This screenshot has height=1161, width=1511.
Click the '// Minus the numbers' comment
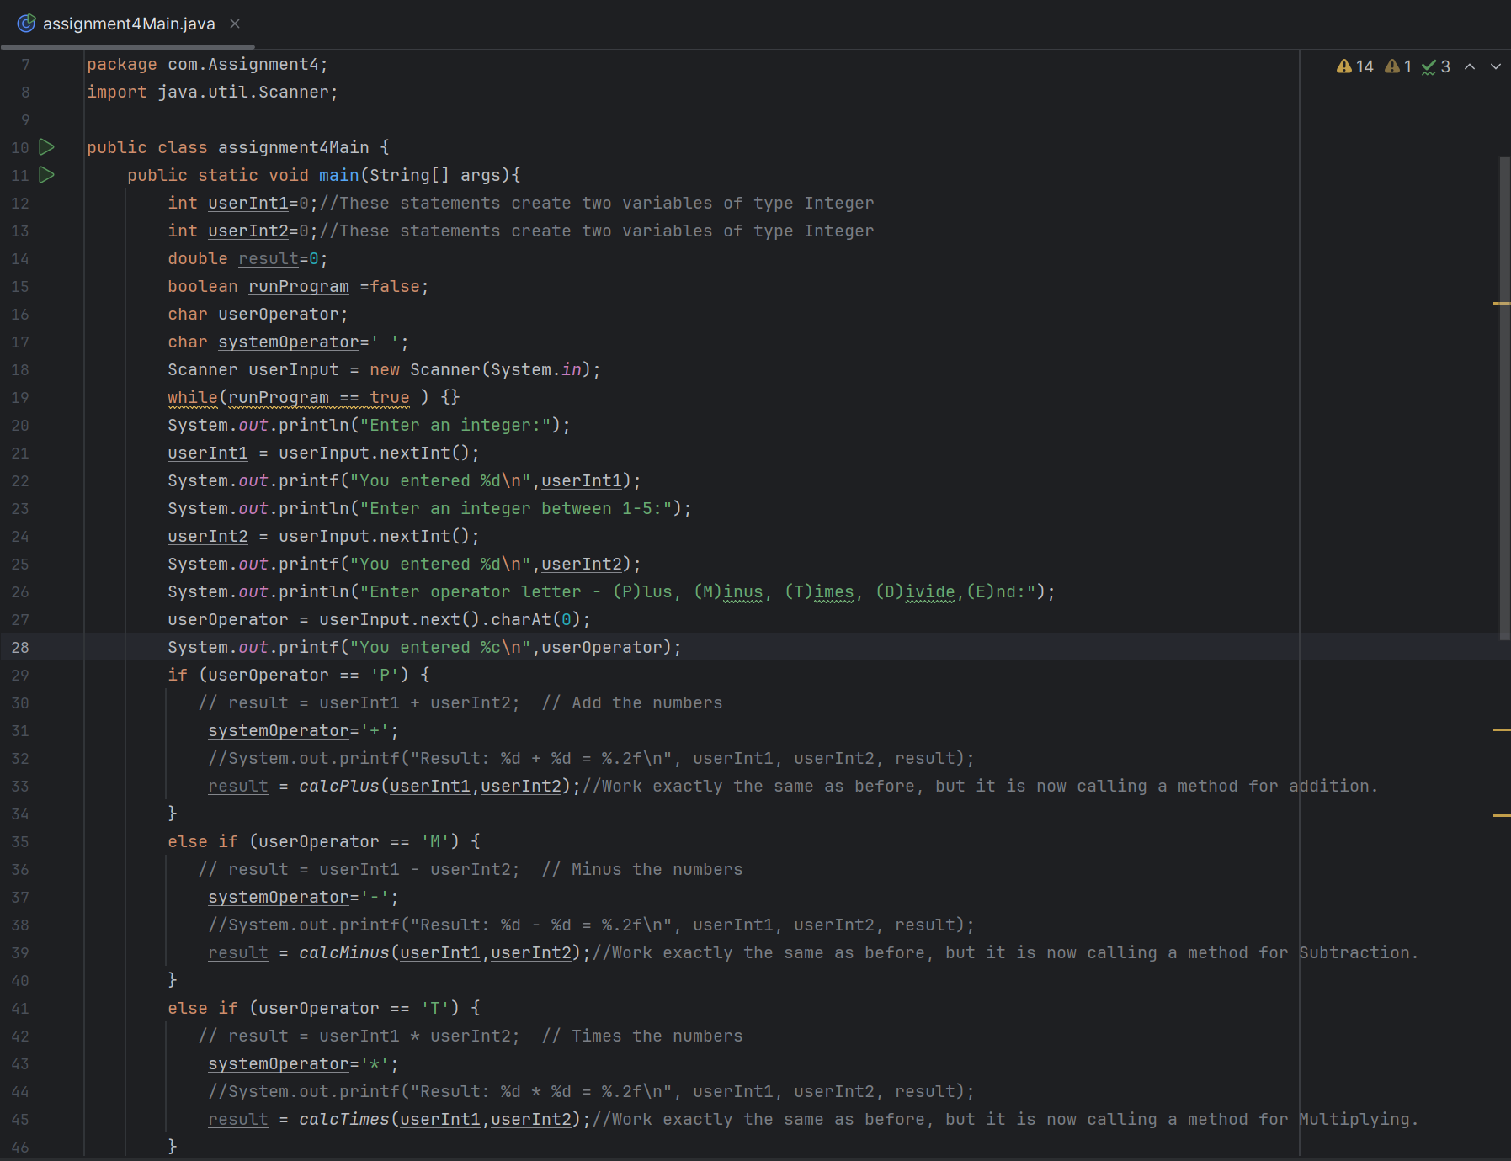click(642, 869)
